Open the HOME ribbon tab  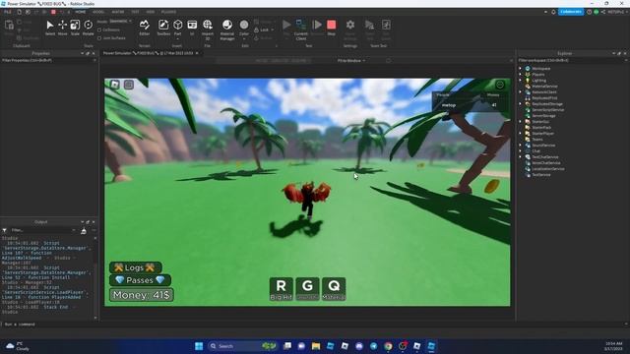pyautogui.click(x=81, y=12)
